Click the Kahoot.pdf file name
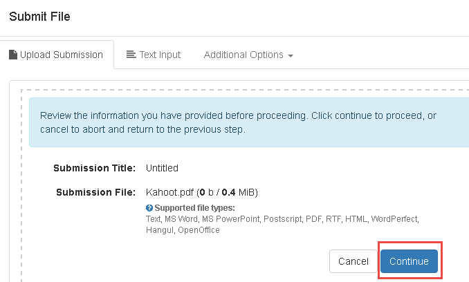Screen dimensions: 469x282 170,191
